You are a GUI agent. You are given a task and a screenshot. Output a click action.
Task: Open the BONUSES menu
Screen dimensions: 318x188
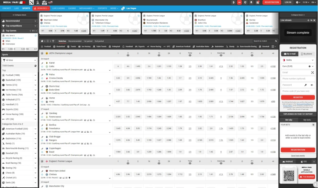point(42,8)
